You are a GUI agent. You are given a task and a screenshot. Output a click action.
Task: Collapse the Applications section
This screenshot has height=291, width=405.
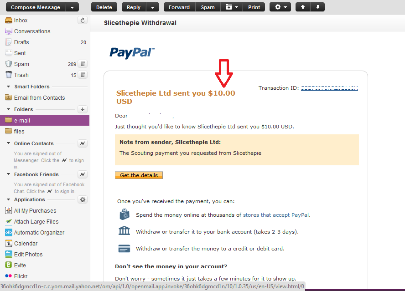pyautogui.click(x=9, y=199)
